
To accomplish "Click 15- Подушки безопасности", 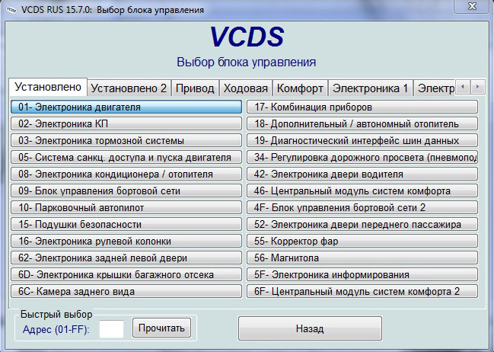I will tap(126, 224).
